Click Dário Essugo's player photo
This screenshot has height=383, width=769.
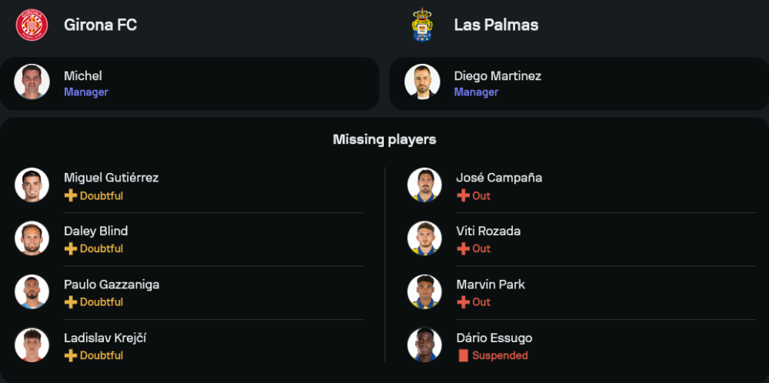424,345
